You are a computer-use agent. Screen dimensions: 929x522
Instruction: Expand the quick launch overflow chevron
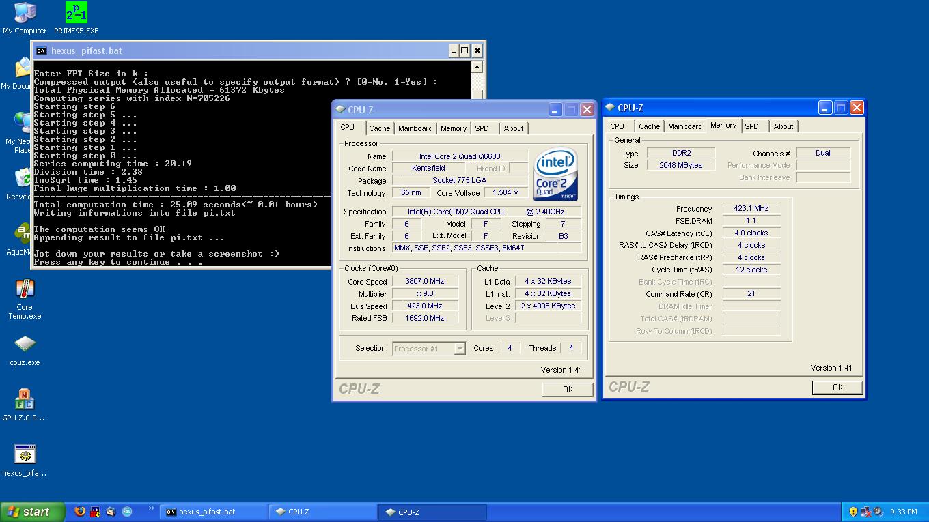(x=150, y=508)
